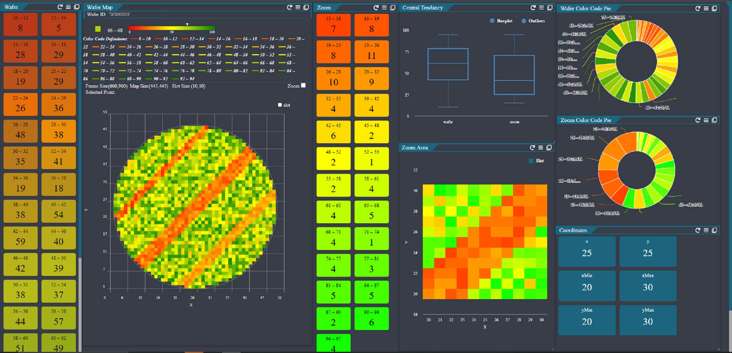Select the 22 ~ 24 wafer bin tile

pos(20,104)
